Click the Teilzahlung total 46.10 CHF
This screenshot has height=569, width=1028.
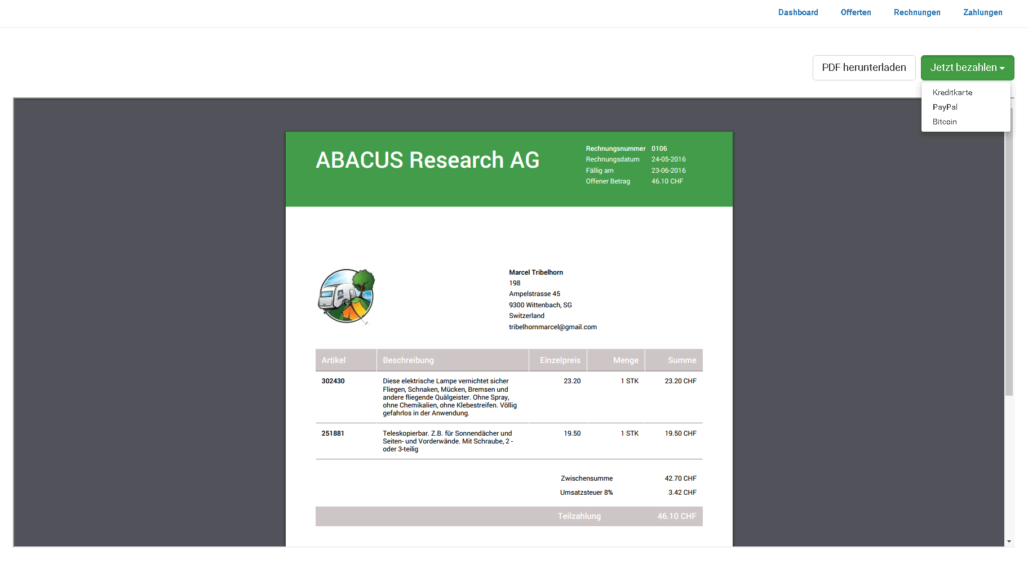tap(677, 516)
